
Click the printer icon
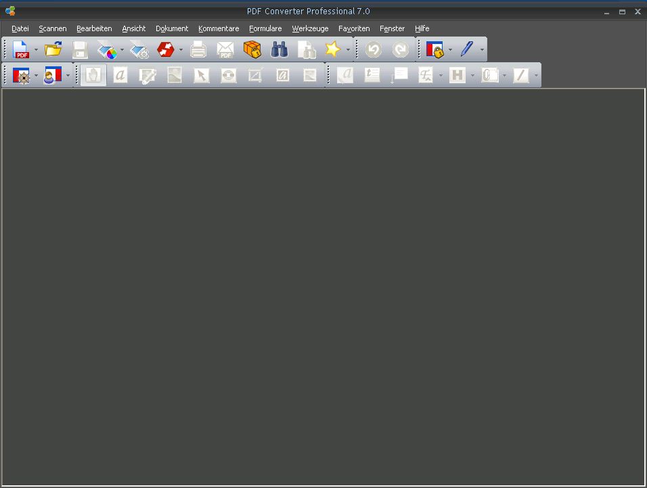pos(198,49)
